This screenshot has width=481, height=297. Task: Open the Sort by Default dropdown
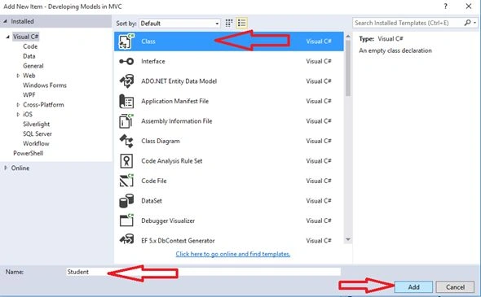pos(179,24)
